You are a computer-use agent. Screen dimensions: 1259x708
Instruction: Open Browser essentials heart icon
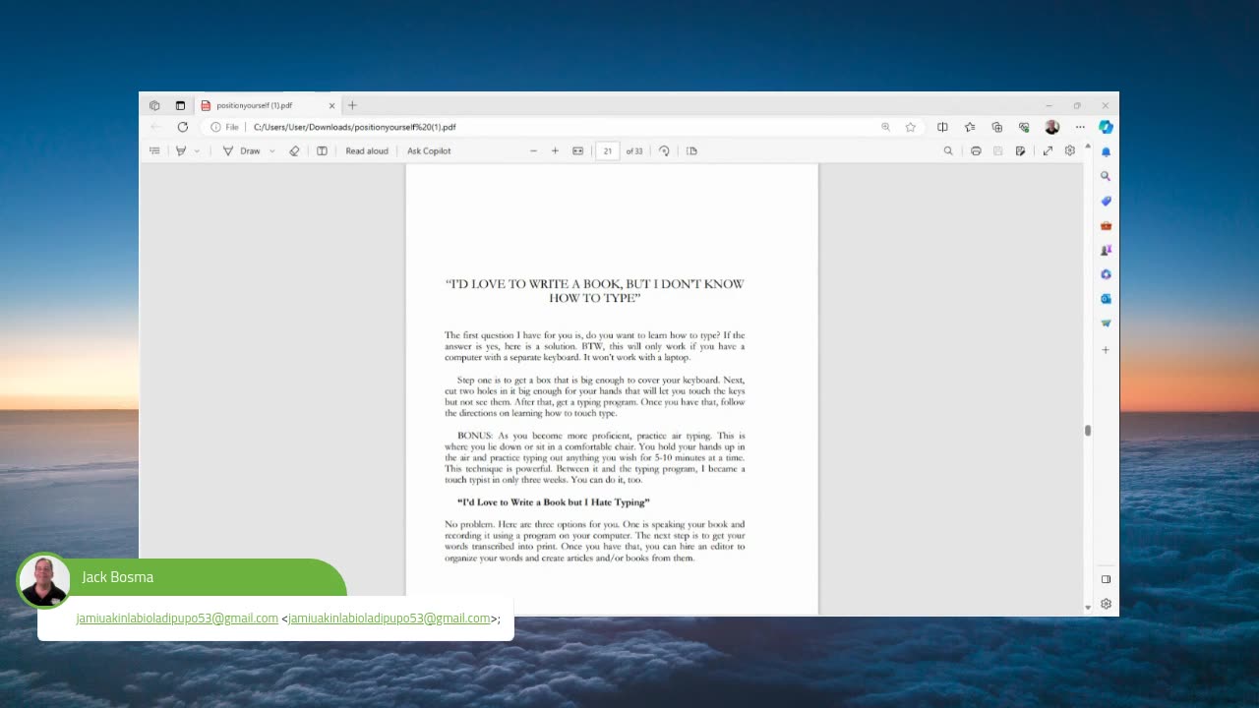point(1024,127)
